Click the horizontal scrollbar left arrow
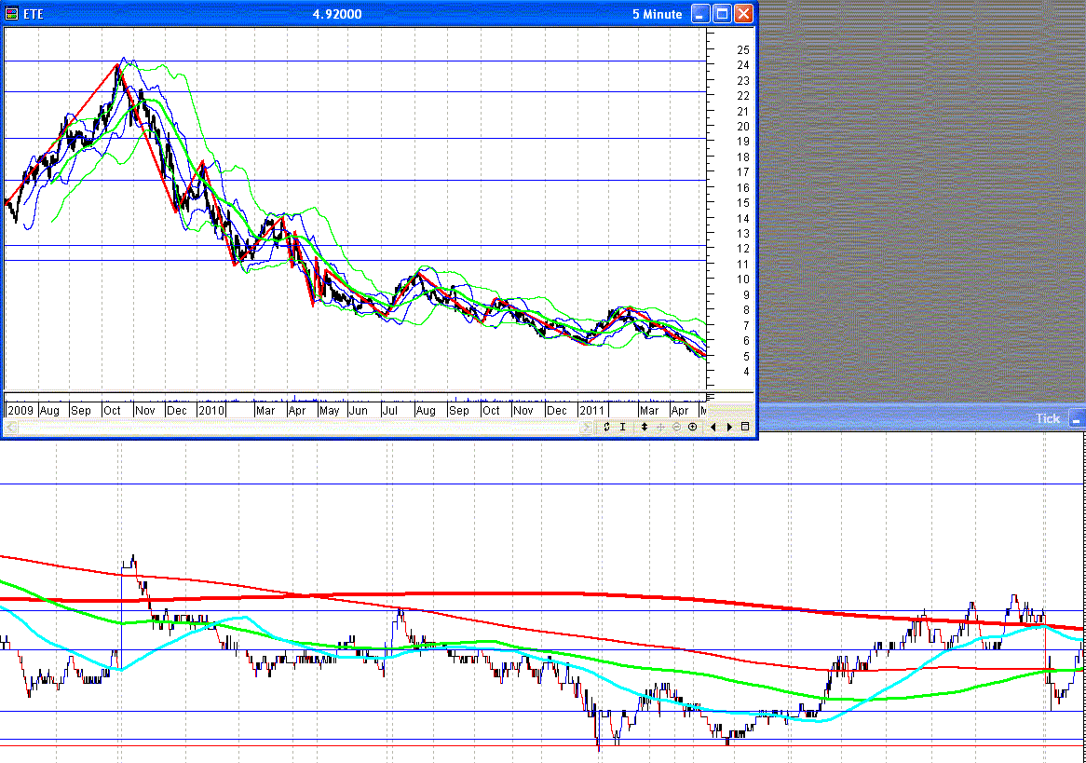The image size is (1086, 763). pos(11,427)
